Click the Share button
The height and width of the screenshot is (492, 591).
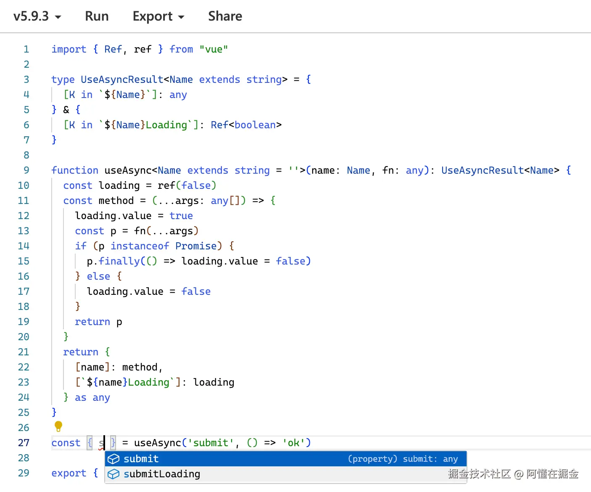(x=225, y=16)
